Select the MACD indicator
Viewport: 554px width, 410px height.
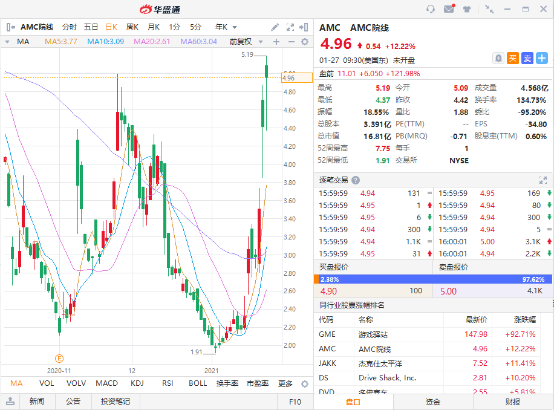[106, 383]
